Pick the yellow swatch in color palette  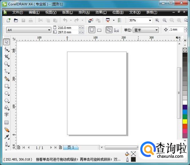tap(185, 121)
